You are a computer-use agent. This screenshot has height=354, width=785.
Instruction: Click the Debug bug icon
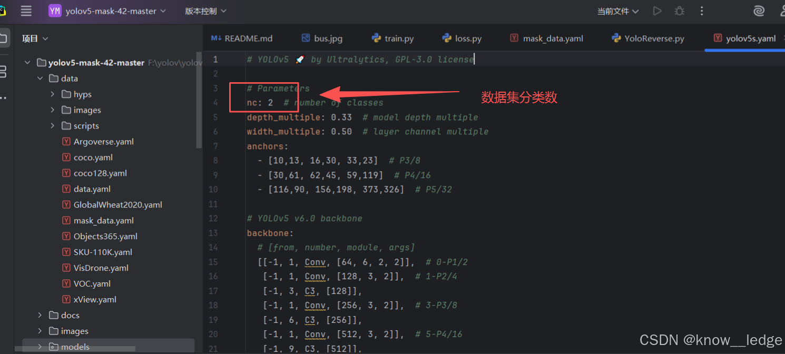tap(680, 11)
